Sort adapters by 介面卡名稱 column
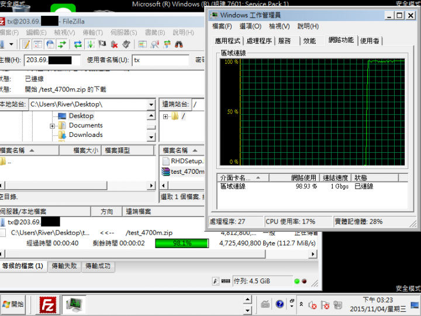Viewport: 421px width, 316px height. click(x=243, y=178)
